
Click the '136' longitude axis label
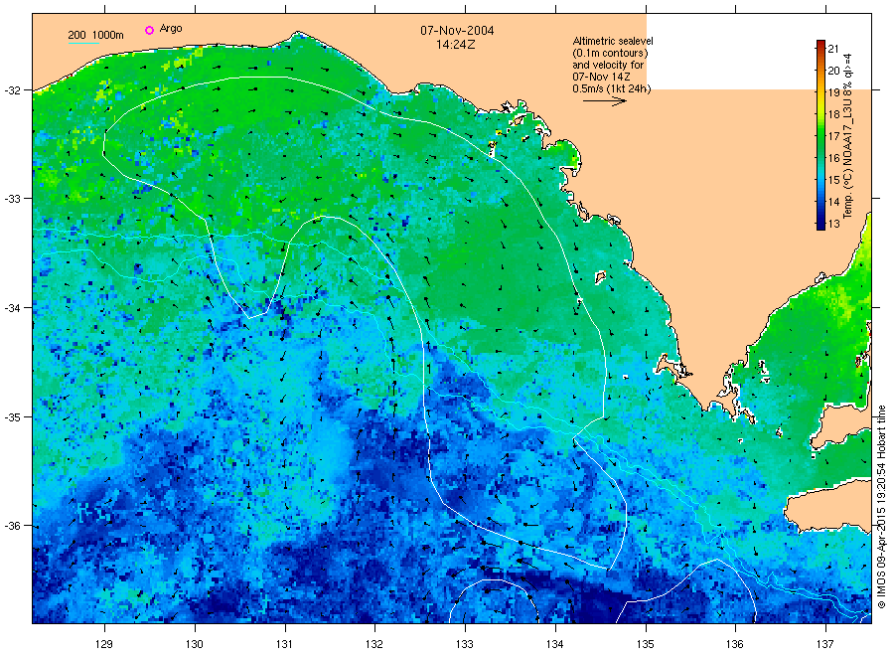tap(735, 644)
